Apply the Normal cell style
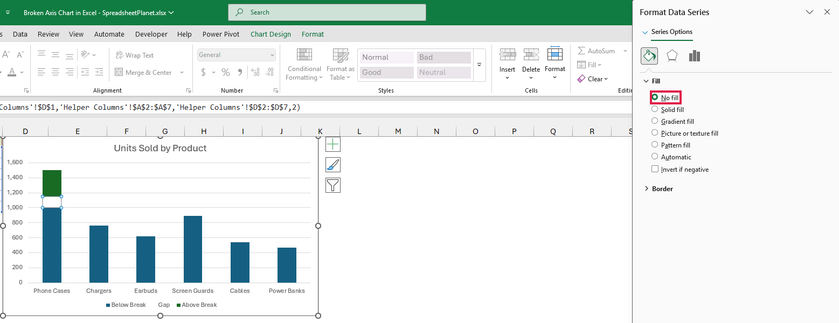The height and width of the screenshot is (323, 839). [x=386, y=57]
